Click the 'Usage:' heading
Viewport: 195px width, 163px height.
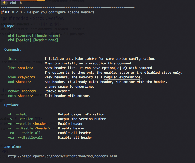[10, 26]
